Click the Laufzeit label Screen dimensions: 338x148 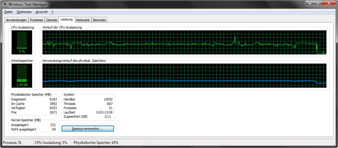coord(69,112)
